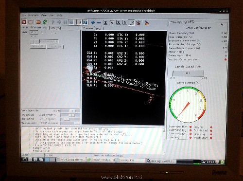Select the Preview tab
243x181 pixels.
click(88, 28)
